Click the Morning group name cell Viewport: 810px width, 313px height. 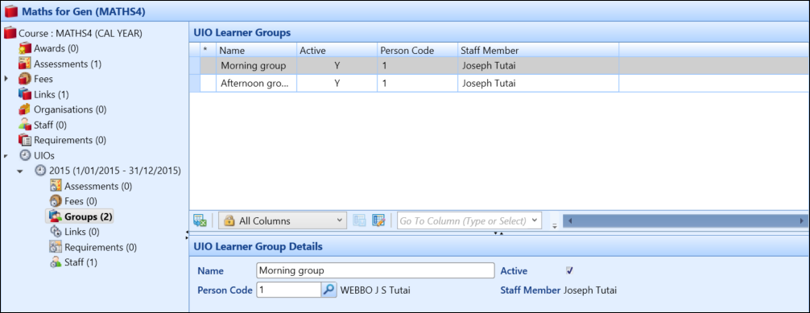pyautogui.click(x=257, y=66)
